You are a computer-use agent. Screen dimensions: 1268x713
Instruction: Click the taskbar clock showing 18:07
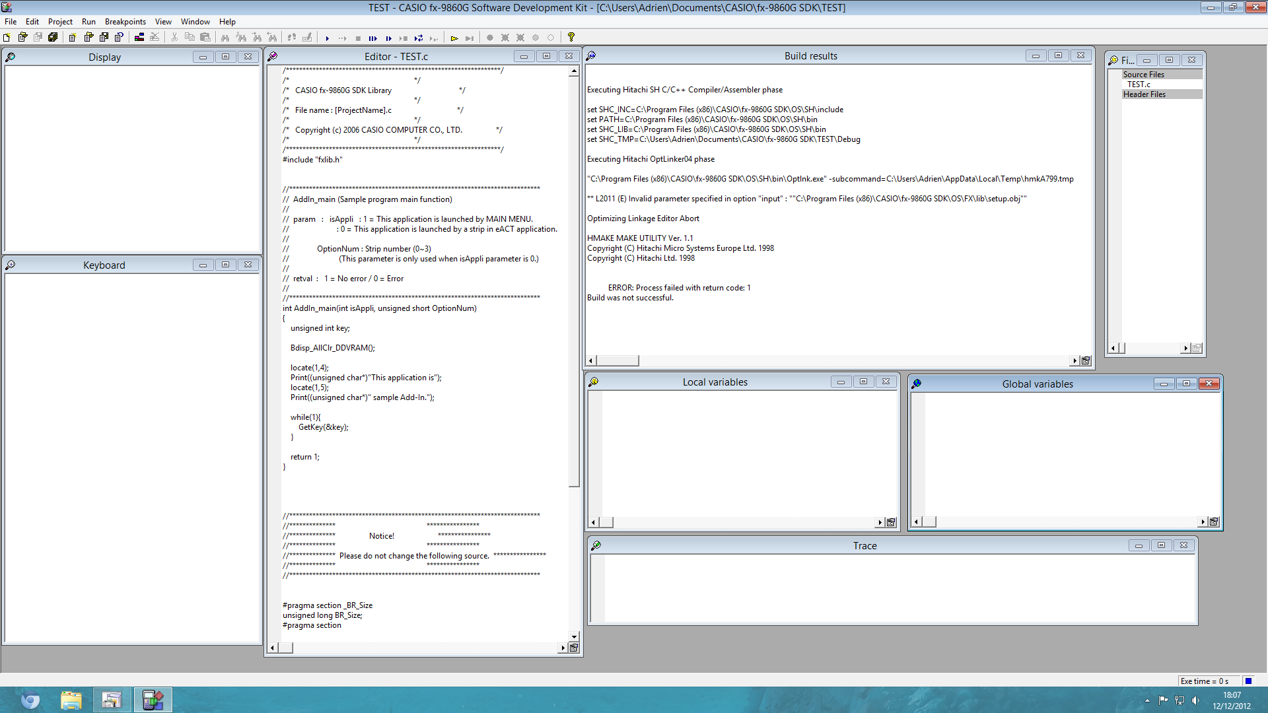(x=1232, y=700)
